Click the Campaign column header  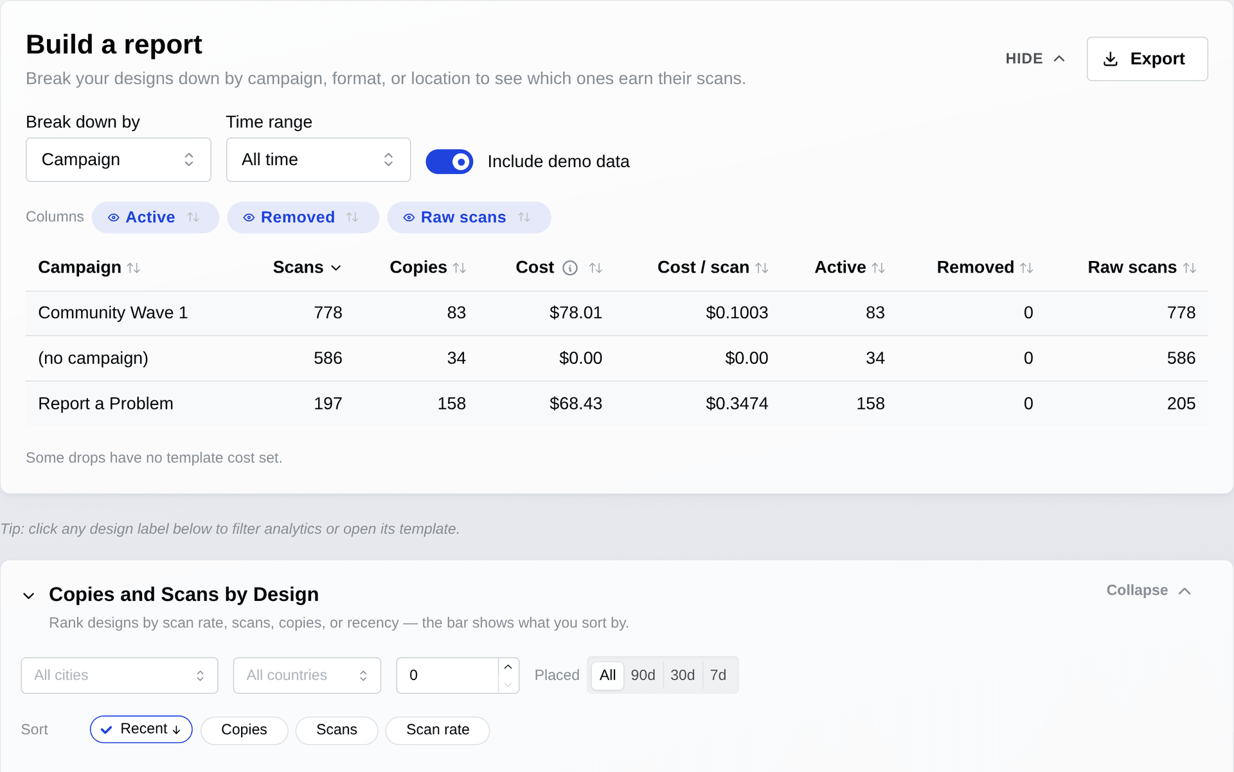(80, 267)
